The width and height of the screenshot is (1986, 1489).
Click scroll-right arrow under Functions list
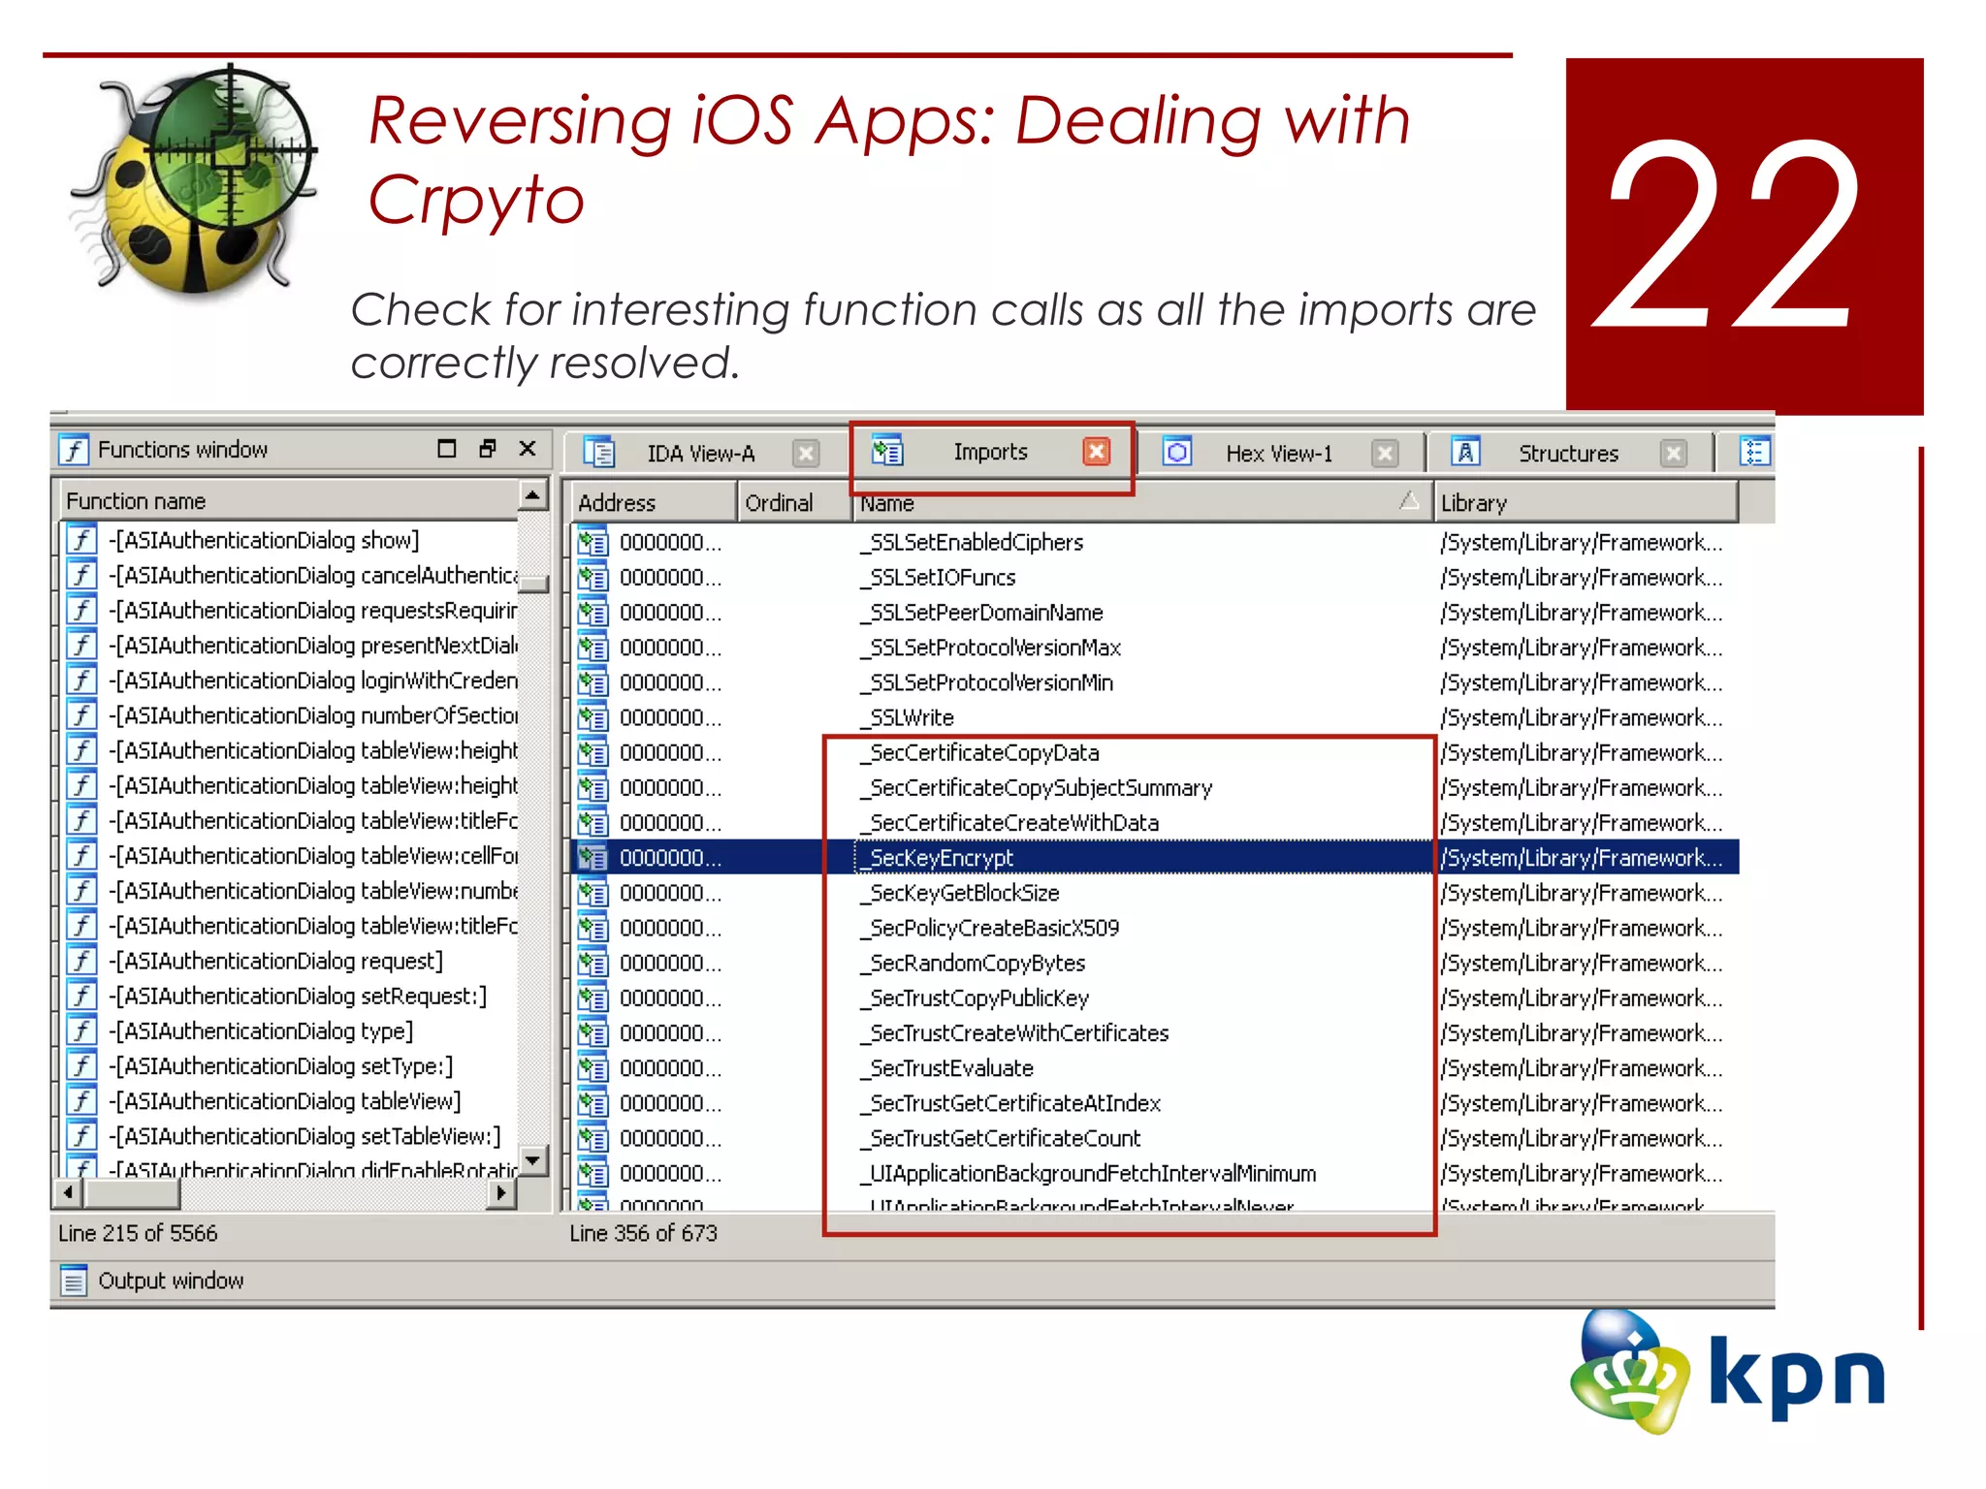pyautogui.click(x=500, y=1192)
